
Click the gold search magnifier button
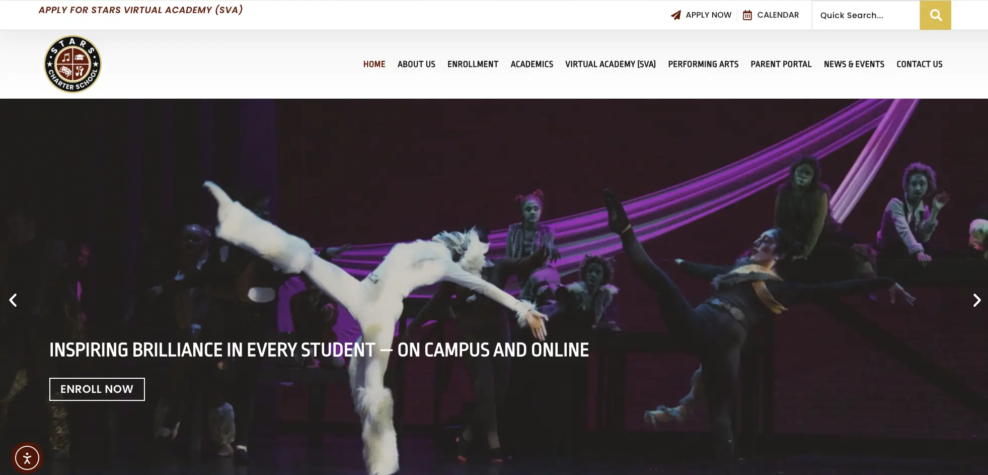[x=935, y=15]
